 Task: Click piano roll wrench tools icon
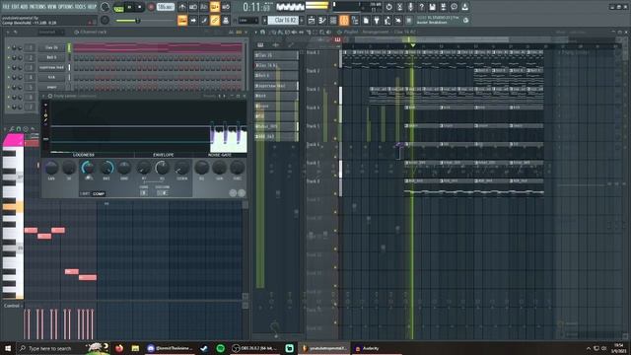[x=11, y=129]
